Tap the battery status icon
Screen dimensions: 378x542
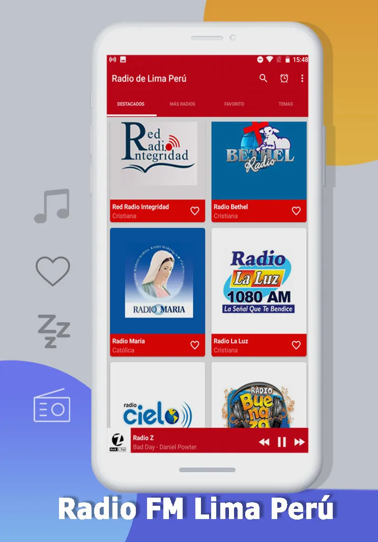[287, 60]
